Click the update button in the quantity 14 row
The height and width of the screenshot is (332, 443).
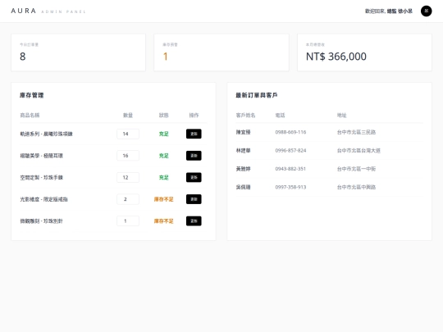point(194,134)
